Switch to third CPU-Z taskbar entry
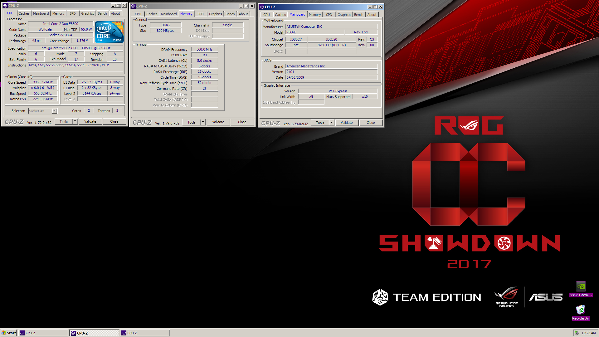599x337 pixels. coord(145,333)
